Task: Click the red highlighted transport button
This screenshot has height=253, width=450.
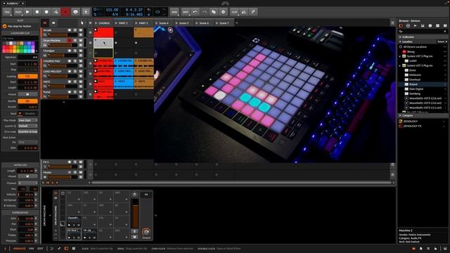Action: [x=65, y=12]
